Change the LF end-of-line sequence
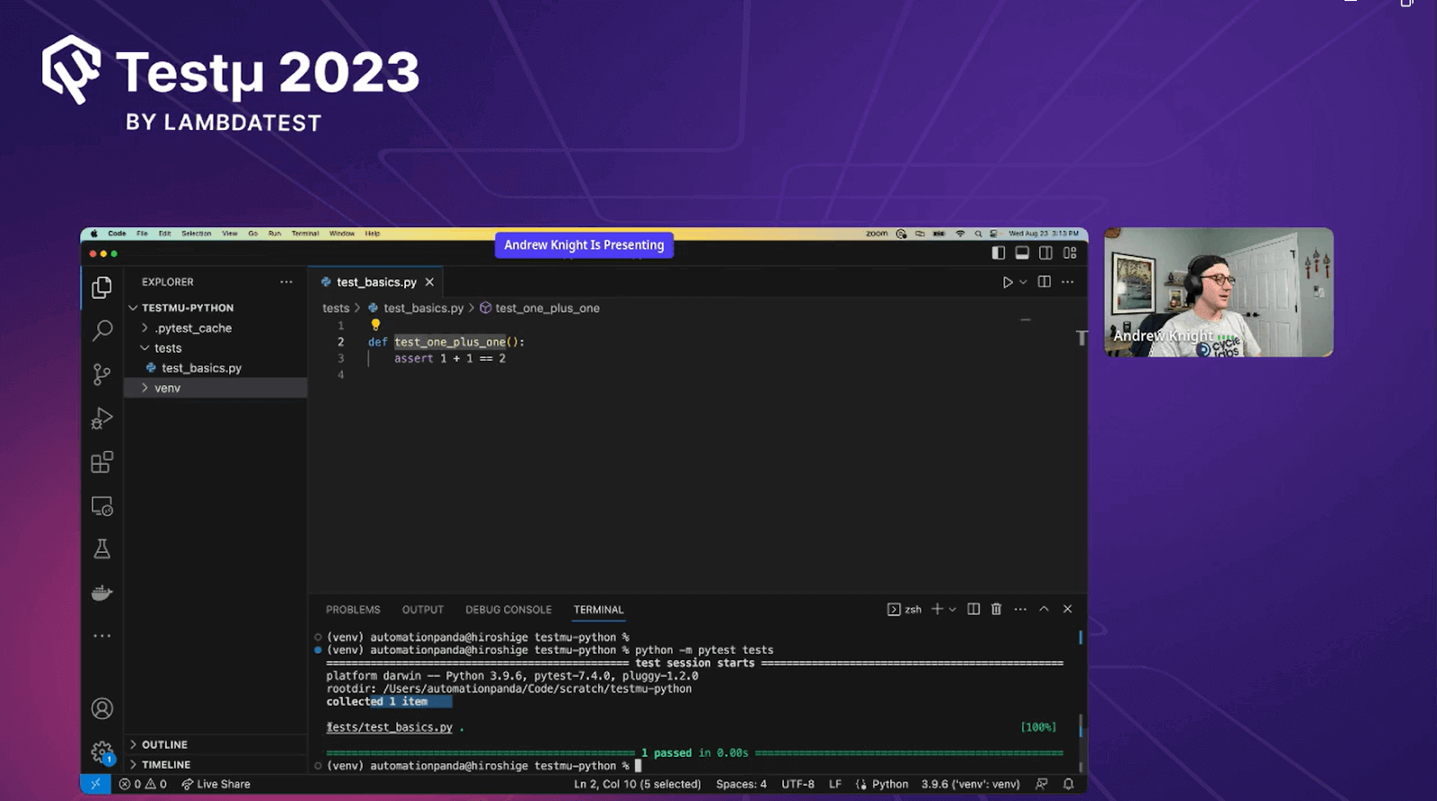This screenshot has width=1437, height=801. (835, 784)
